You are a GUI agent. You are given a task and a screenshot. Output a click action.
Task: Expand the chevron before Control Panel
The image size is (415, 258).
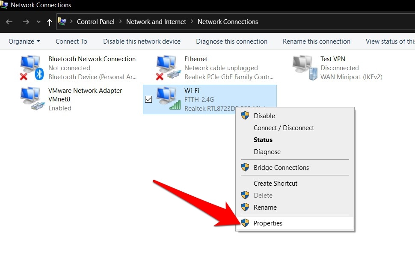click(x=71, y=21)
